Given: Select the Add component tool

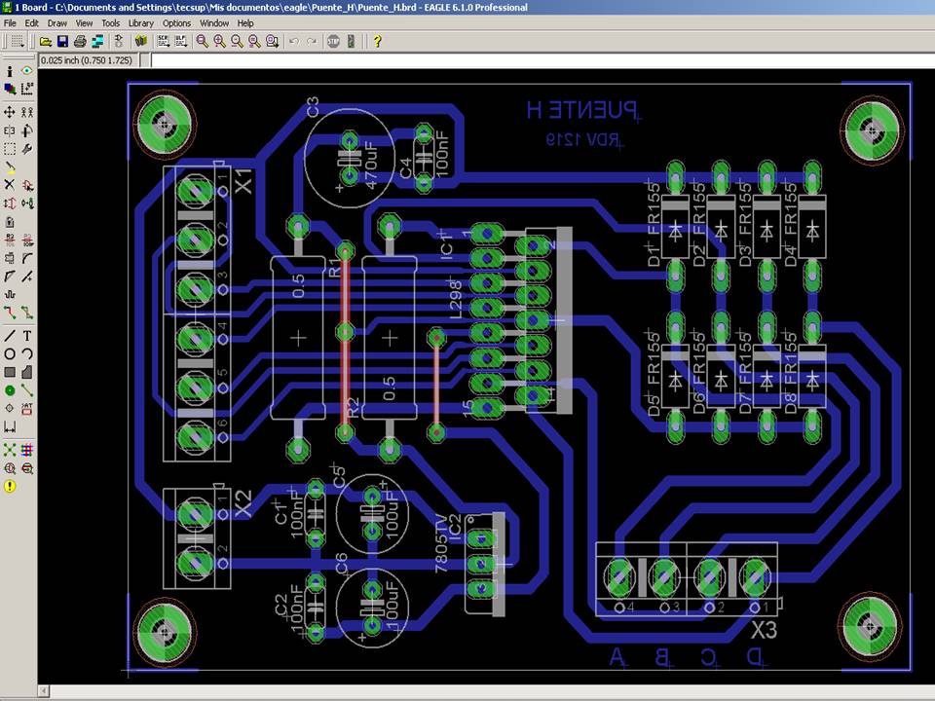Looking at the screenshot, I should [27, 185].
